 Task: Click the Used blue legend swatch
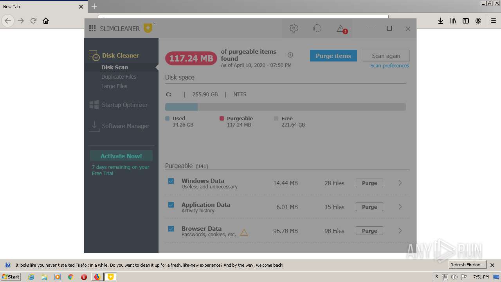point(168,118)
